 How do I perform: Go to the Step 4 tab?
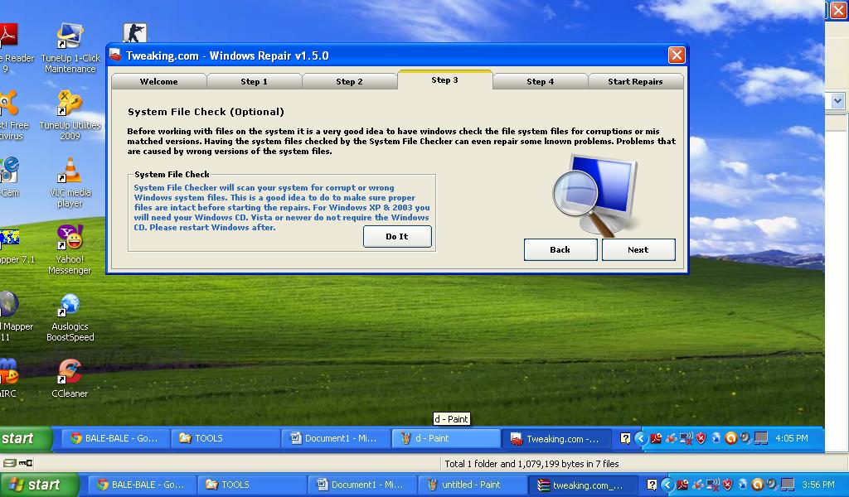coord(541,82)
